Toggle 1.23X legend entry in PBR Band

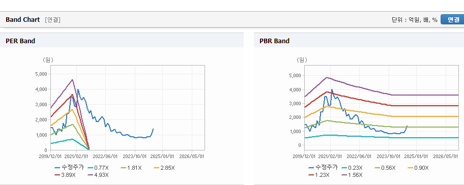[319, 175]
